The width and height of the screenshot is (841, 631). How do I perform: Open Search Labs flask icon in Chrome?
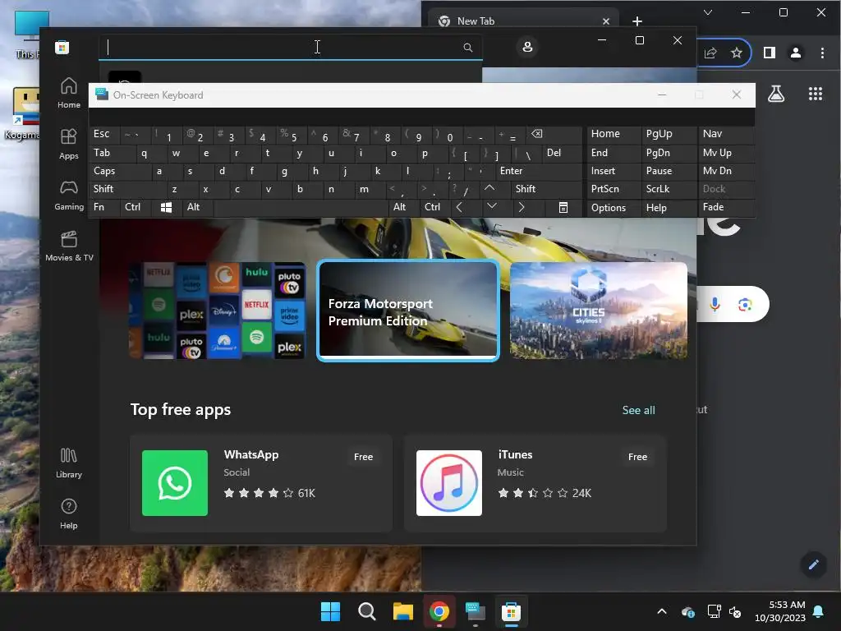coord(776,94)
